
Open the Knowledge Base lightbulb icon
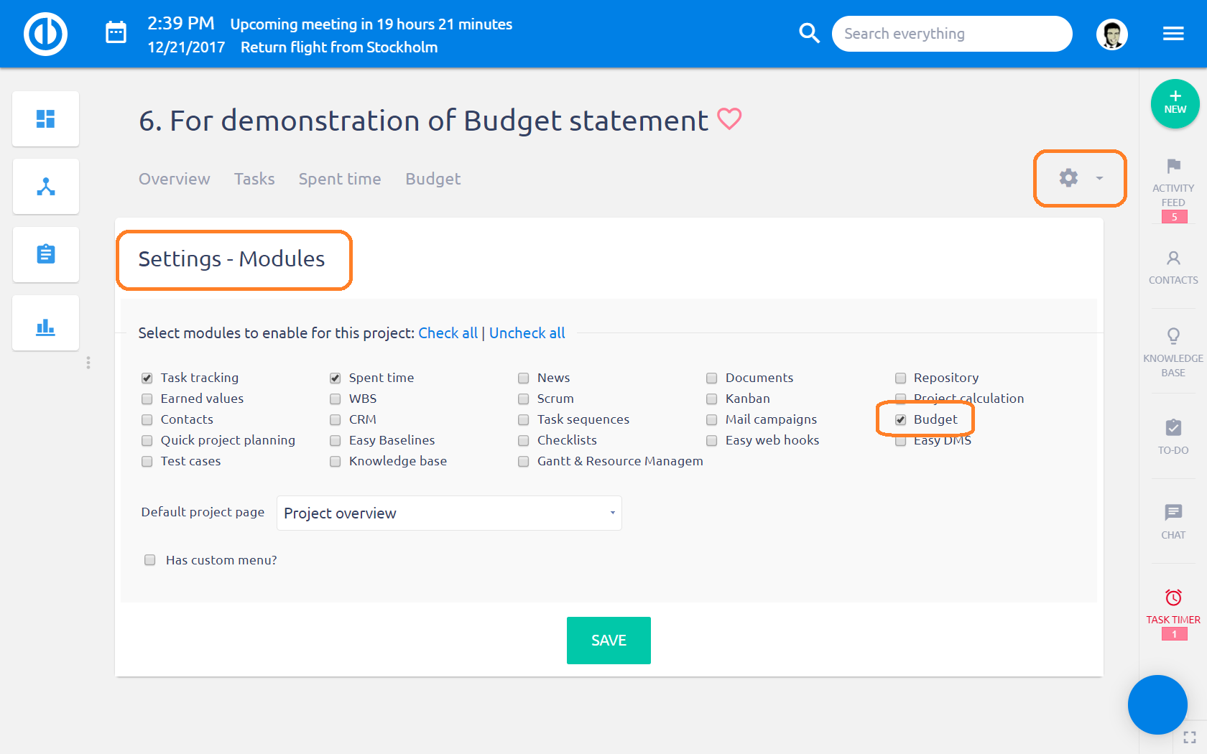click(x=1173, y=335)
